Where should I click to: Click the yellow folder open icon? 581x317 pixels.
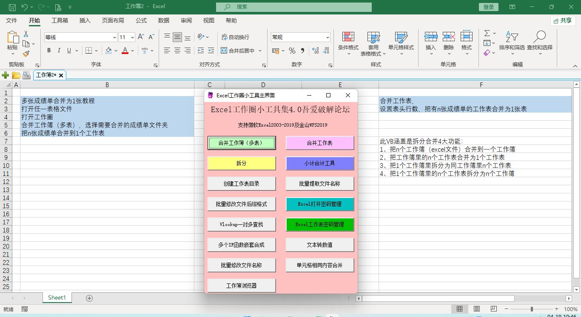point(16,75)
